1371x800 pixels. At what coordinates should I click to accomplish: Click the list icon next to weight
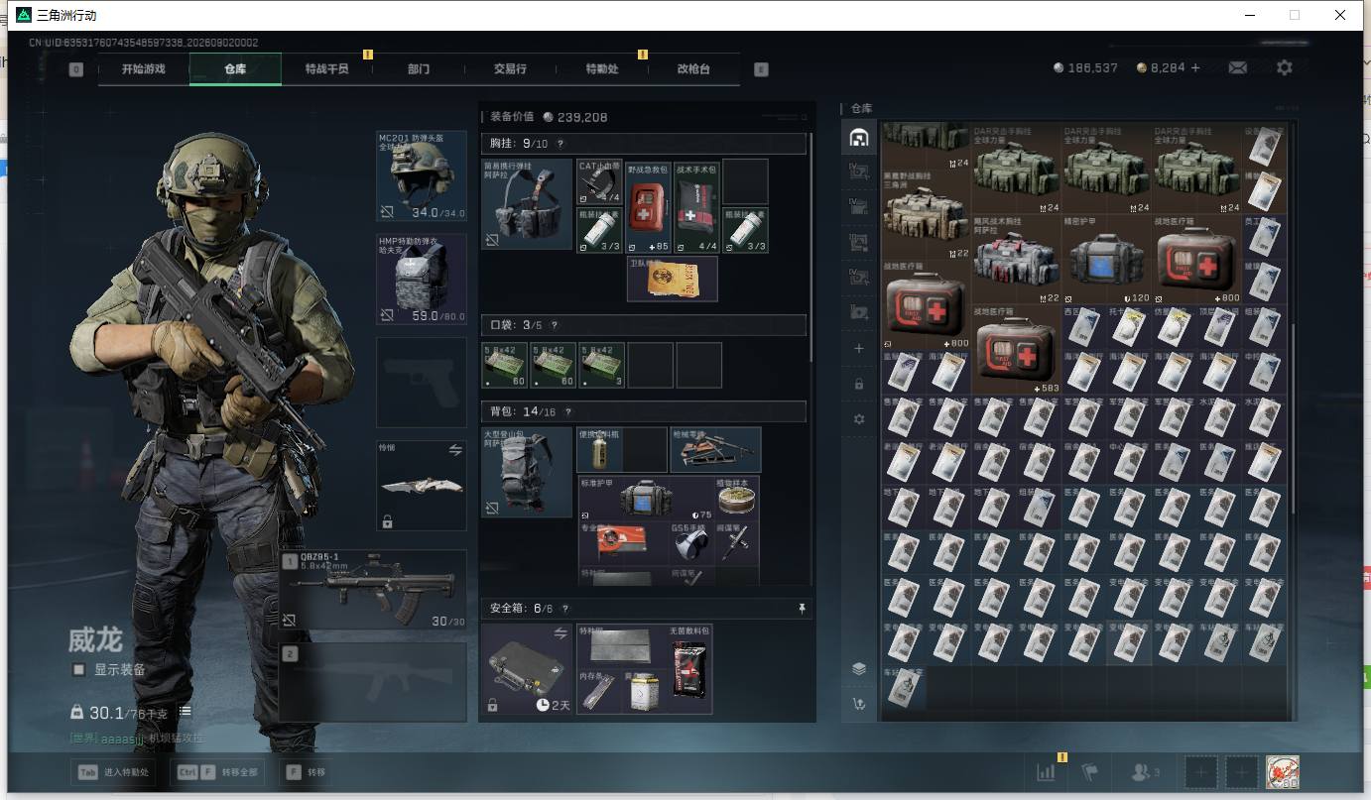pos(186,712)
